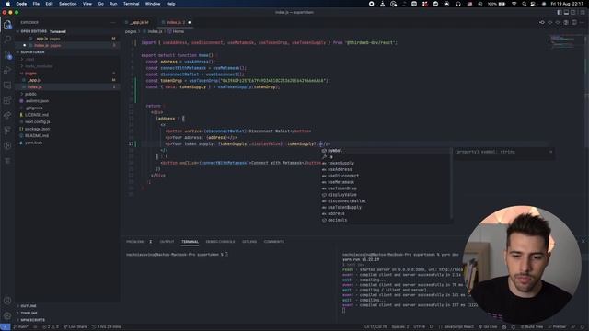Toggle primary sidebar layout icon in title bar
The width and height of the screenshot is (589, 331).
pyautogui.click(x=560, y=12)
